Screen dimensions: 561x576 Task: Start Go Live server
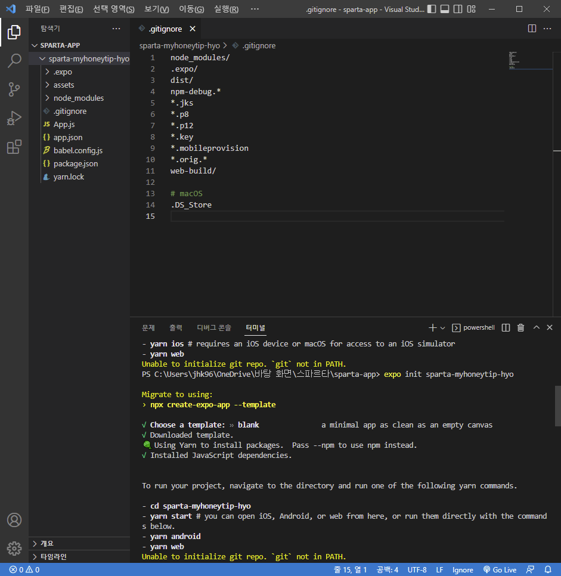[x=500, y=570]
